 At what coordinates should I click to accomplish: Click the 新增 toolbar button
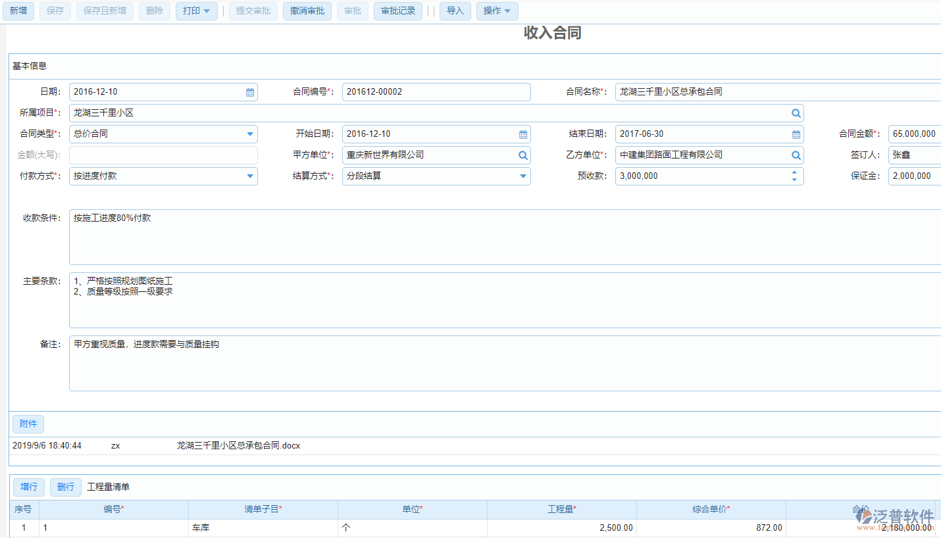pyautogui.click(x=18, y=11)
